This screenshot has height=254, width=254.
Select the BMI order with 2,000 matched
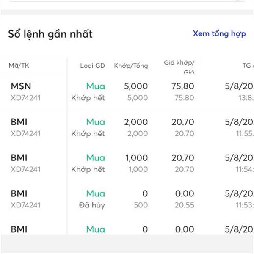127,127
